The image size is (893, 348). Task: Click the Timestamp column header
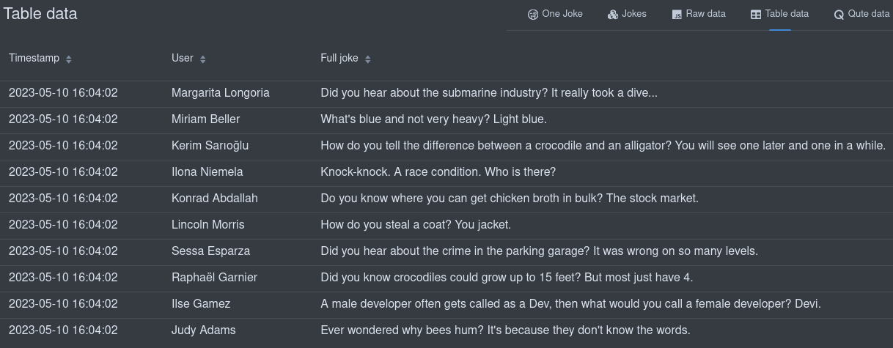click(x=34, y=58)
